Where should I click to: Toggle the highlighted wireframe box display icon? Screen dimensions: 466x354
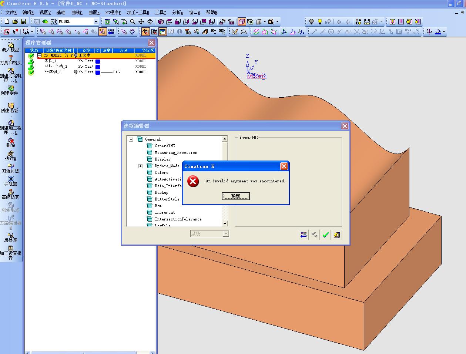[241, 22]
